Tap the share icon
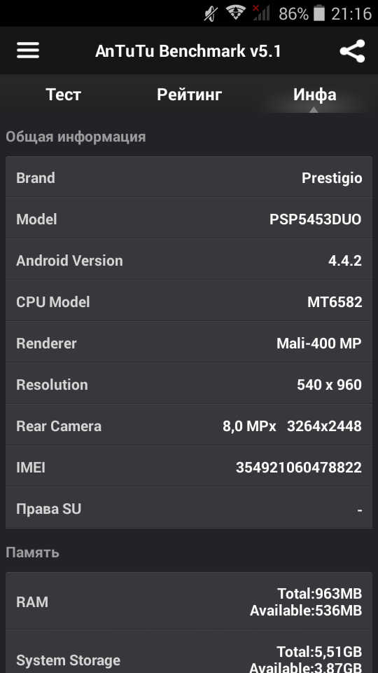 click(352, 51)
